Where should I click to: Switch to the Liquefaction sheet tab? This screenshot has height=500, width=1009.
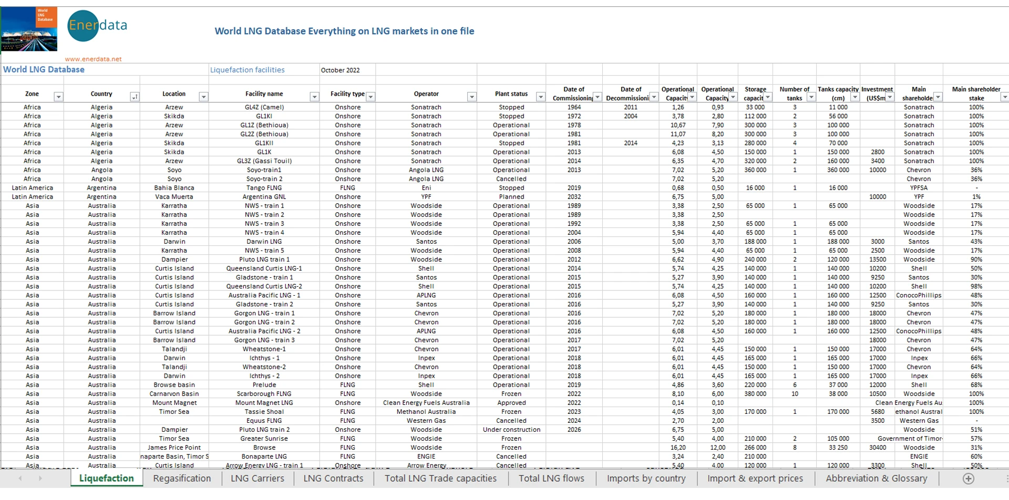point(107,478)
